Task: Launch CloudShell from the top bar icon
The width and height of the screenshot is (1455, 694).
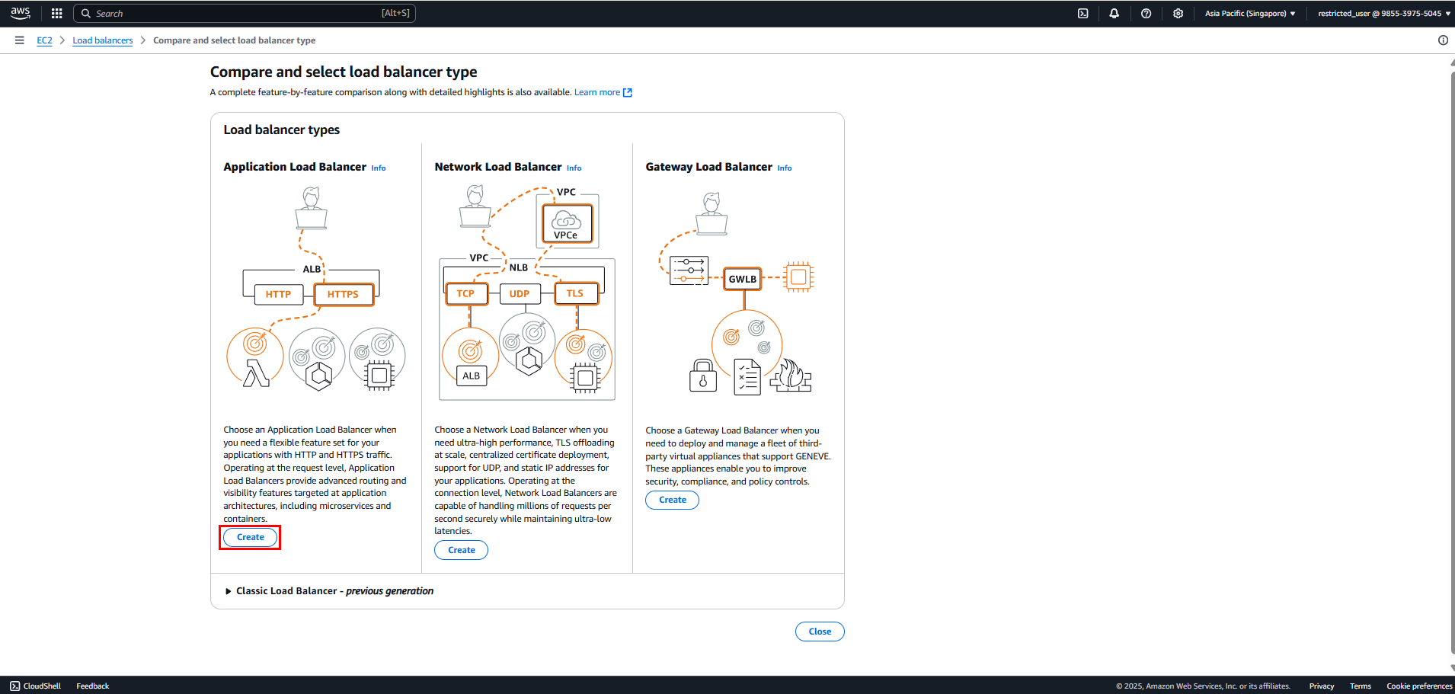Action: pos(1082,13)
